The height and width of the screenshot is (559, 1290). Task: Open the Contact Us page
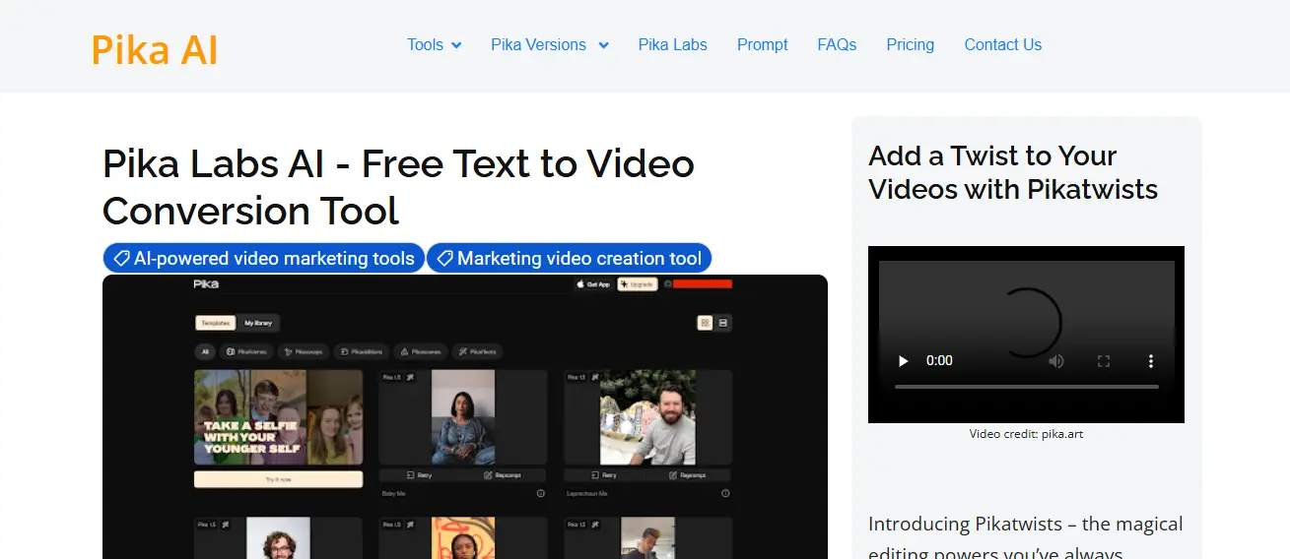point(1003,44)
